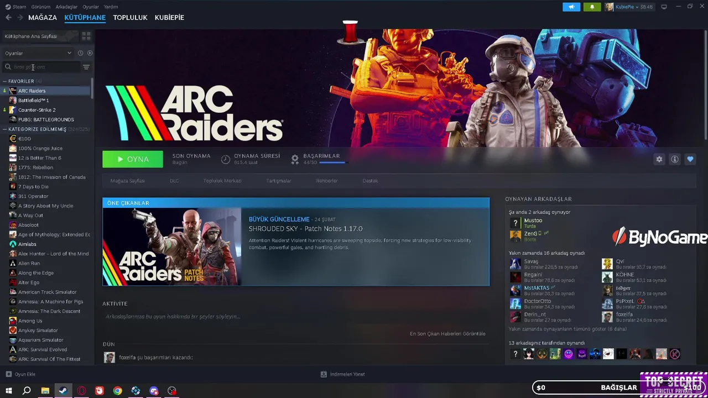This screenshot has height=398, width=708.
Task: Open the Rehberler tab
Action: click(x=327, y=181)
